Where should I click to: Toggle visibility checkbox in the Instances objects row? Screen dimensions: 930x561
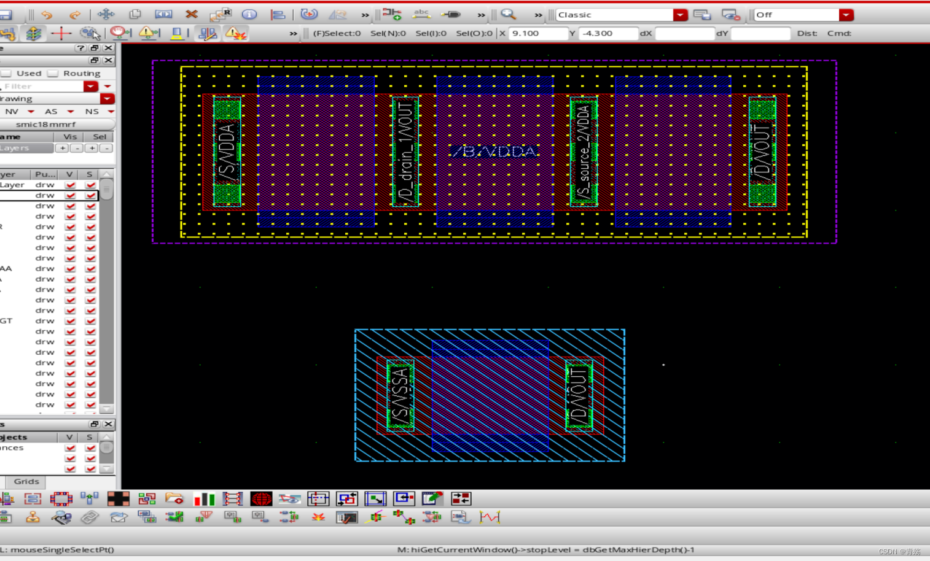click(70, 448)
